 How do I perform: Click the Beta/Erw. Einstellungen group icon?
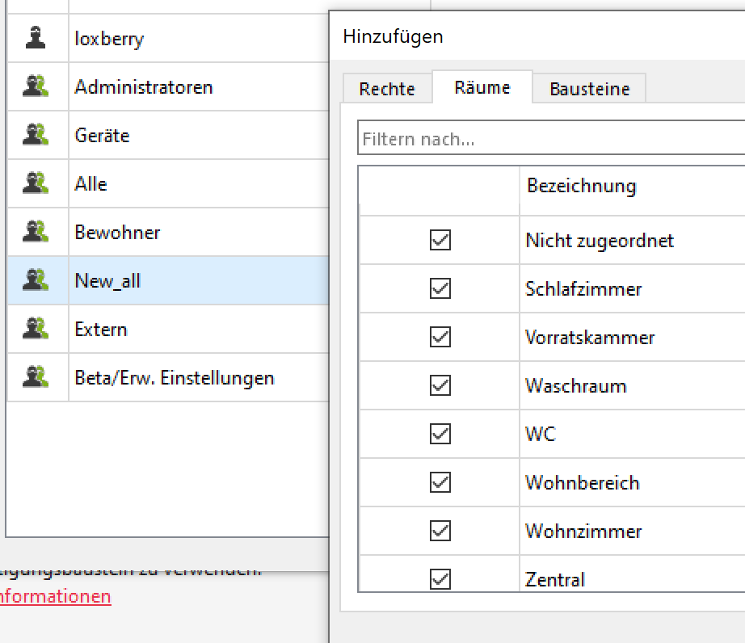pos(36,377)
